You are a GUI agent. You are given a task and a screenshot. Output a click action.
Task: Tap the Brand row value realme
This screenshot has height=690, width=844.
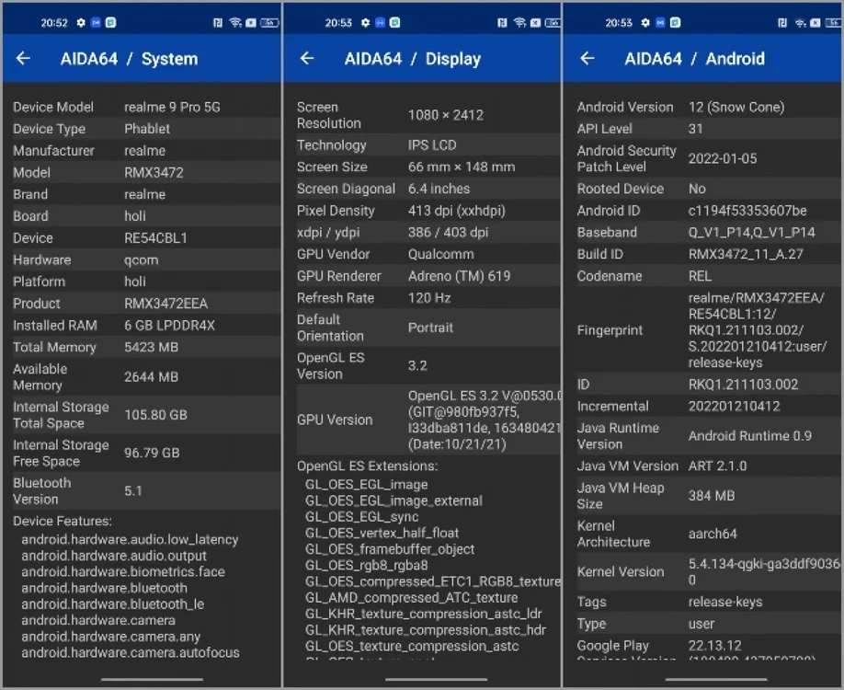[144, 194]
